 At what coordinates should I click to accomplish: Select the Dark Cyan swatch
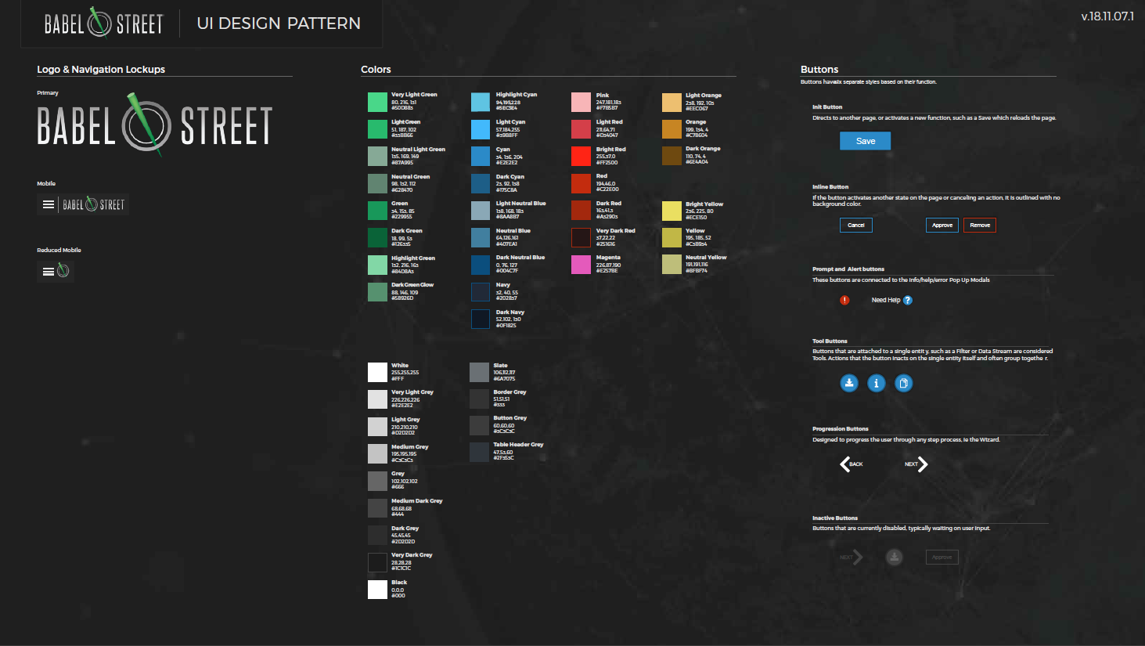coord(481,183)
